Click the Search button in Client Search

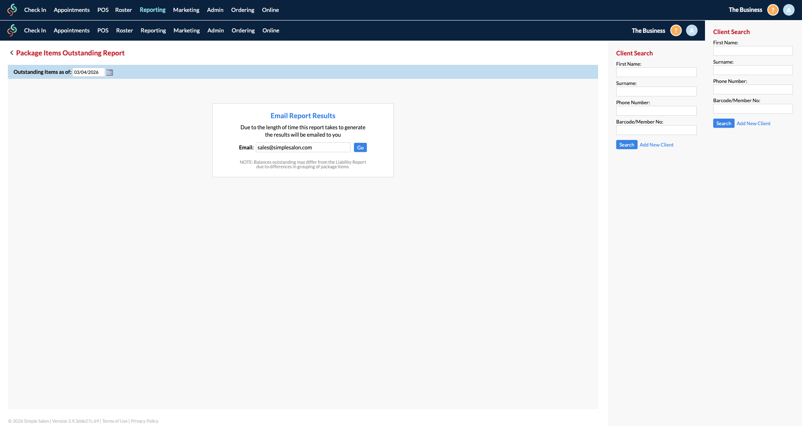626,144
